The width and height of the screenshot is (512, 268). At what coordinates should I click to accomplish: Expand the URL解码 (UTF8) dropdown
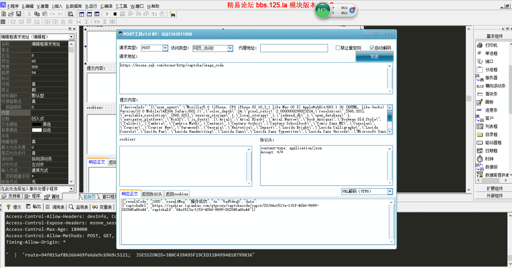coord(390,191)
